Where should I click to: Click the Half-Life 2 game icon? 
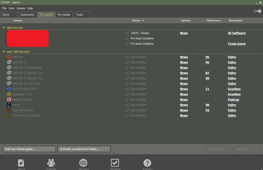[9, 62]
